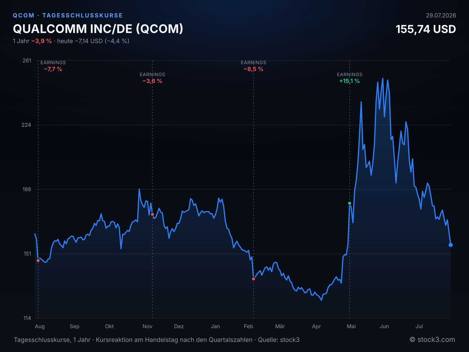469x352 pixels.
Task: Select the "Jul" month label
Action: point(419,326)
